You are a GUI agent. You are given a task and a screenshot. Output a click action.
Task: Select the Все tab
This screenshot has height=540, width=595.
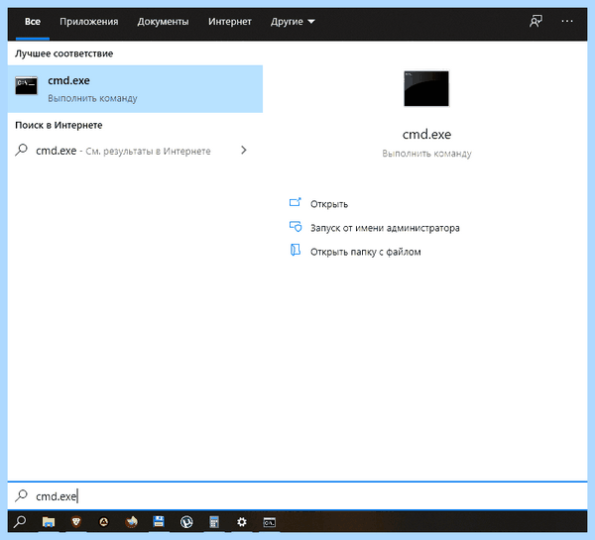pos(33,22)
